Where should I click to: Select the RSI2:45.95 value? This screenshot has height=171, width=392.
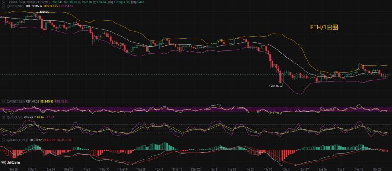pyautogui.click(x=47, y=101)
